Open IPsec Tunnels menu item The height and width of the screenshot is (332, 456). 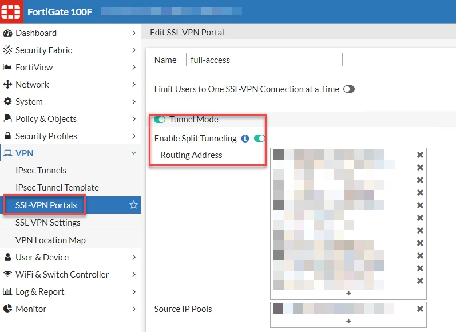tap(70, 171)
